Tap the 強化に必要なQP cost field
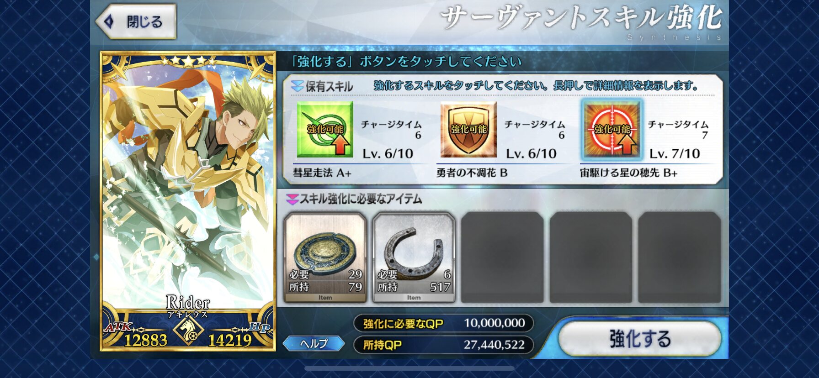Screen dimensions: 819x378 [443, 323]
